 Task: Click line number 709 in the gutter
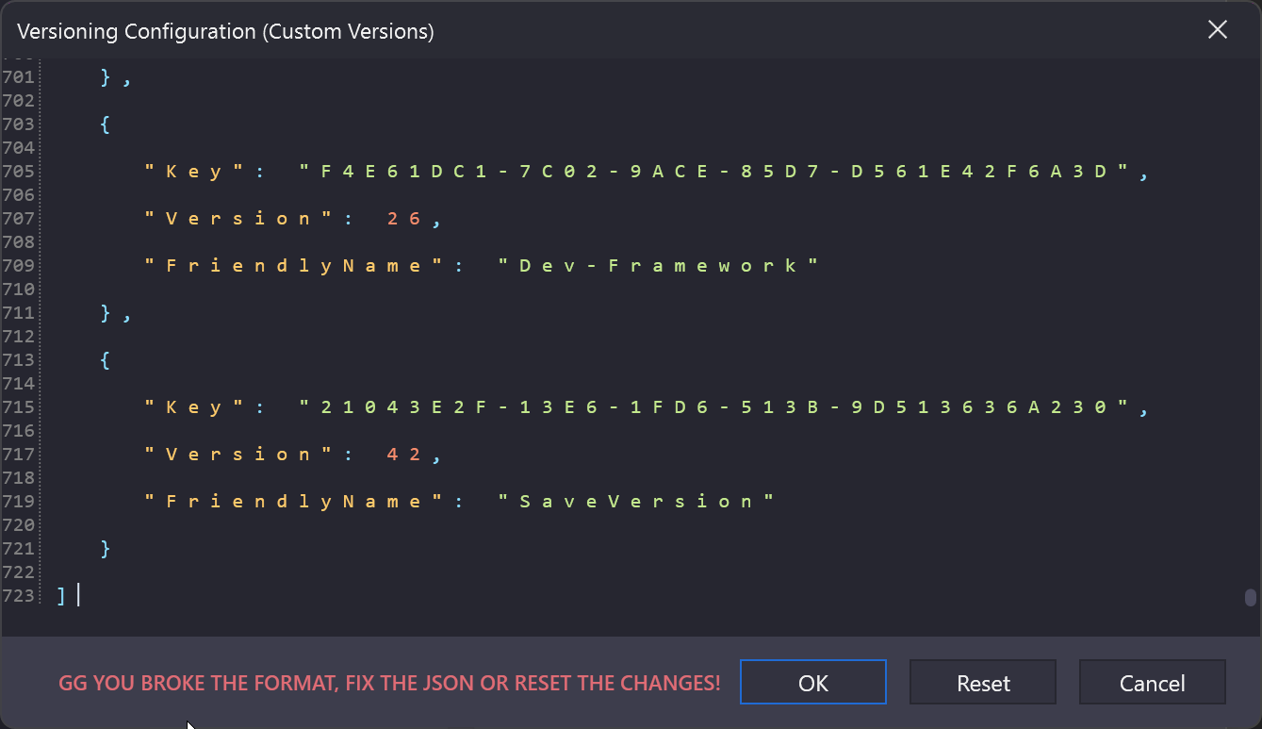(19, 265)
